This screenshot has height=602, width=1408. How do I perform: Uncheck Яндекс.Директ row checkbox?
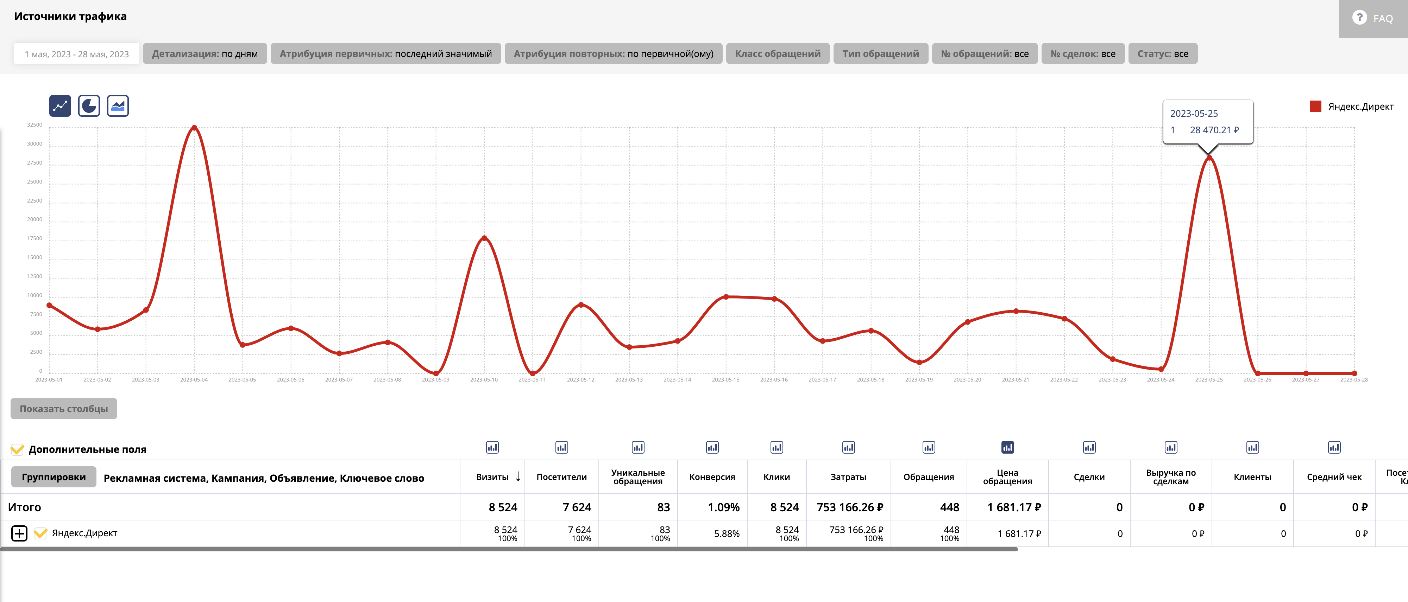coord(40,533)
